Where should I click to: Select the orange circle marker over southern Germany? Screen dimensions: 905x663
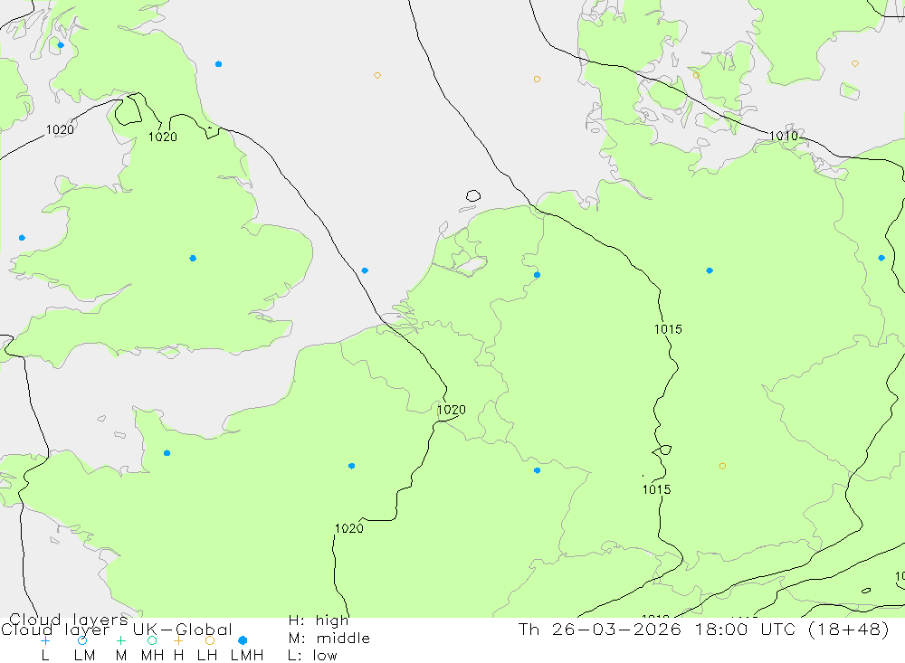(x=722, y=466)
